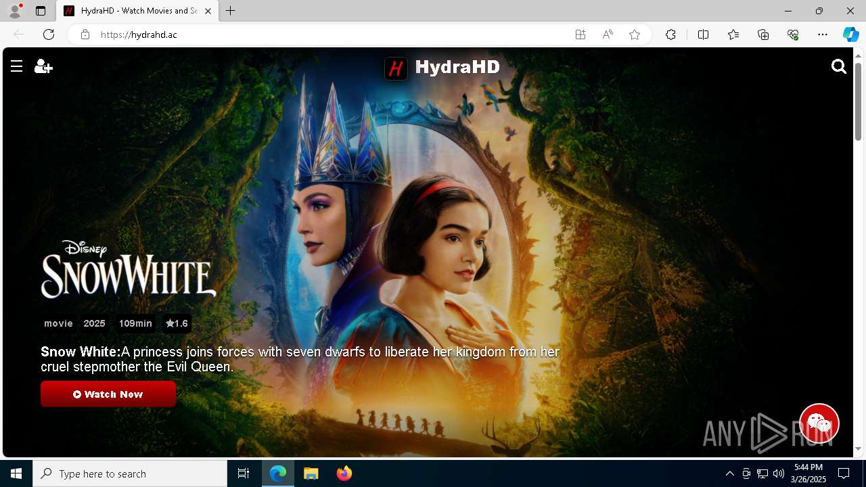The height and width of the screenshot is (487, 866).
Task: Toggle Split screen icon
Action: point(703,34)
